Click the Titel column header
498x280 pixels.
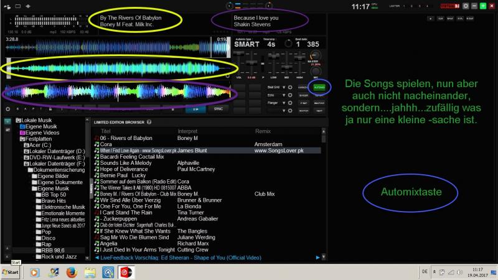coord(105,131)
